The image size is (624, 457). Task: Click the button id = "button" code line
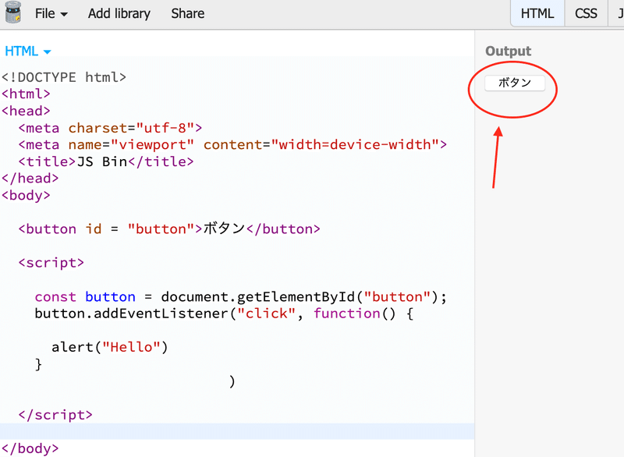[x=169, y=229]
